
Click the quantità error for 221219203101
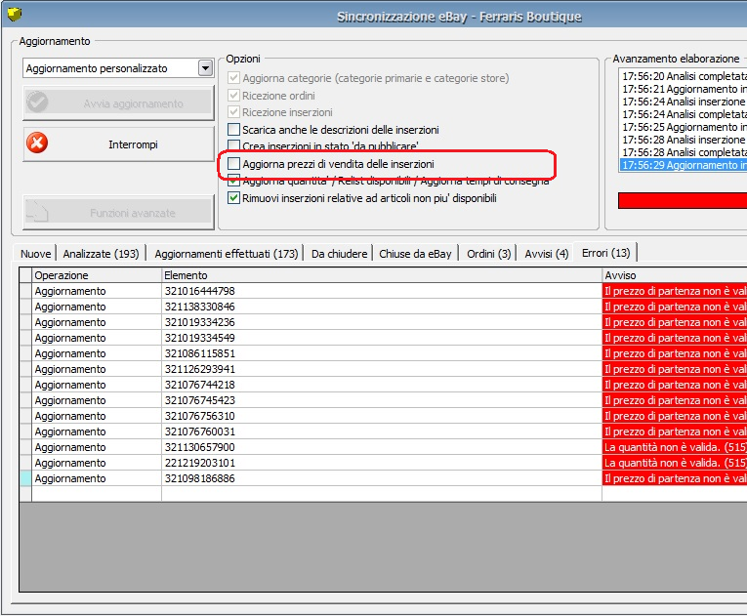tap(675, 463)
